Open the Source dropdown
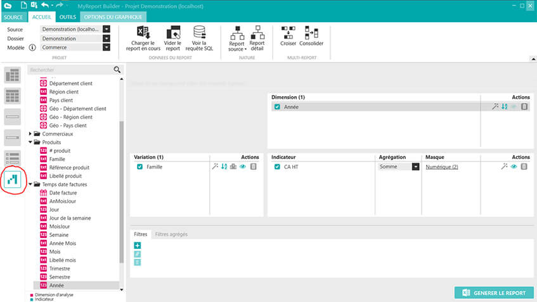 (x=107, y=29)
